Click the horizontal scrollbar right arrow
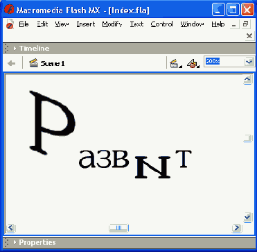 [x=237, y=228]
